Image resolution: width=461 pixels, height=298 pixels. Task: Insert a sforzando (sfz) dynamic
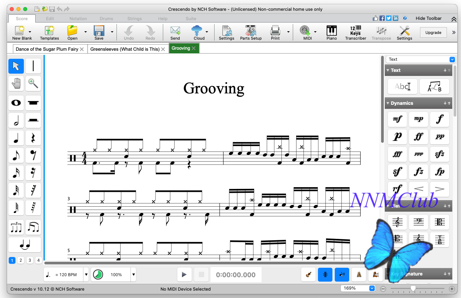point(440,154)
